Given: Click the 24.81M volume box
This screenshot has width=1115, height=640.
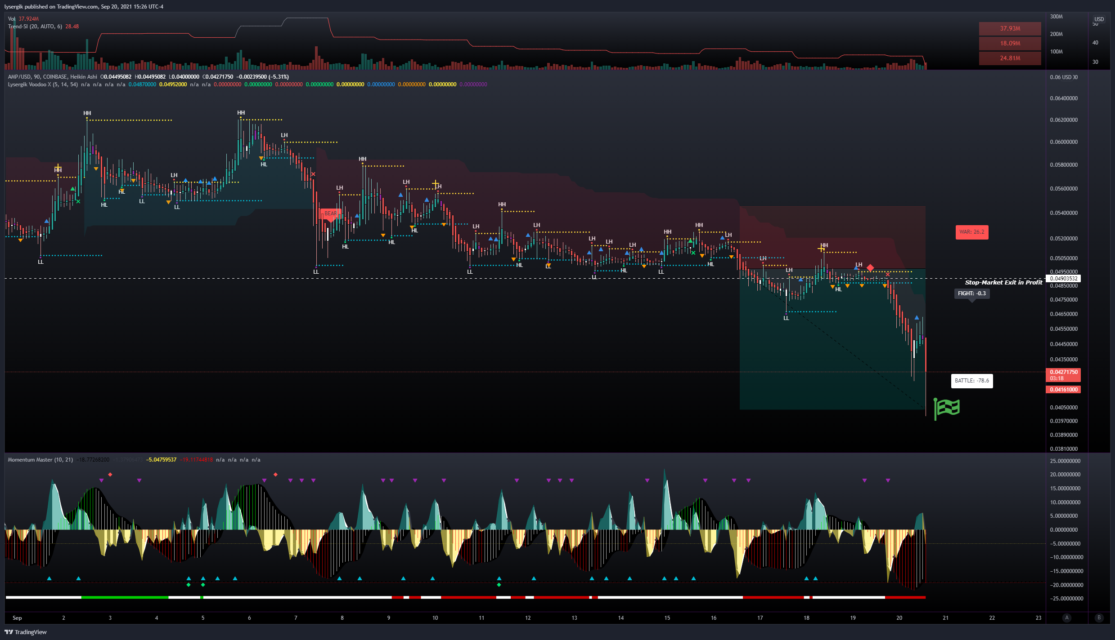Looking at the screenshot, I should pyautogui.click(x=1010, y=58).
